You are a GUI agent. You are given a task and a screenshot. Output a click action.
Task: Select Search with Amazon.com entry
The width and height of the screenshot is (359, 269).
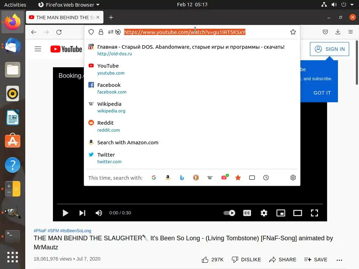coord(192,143)
